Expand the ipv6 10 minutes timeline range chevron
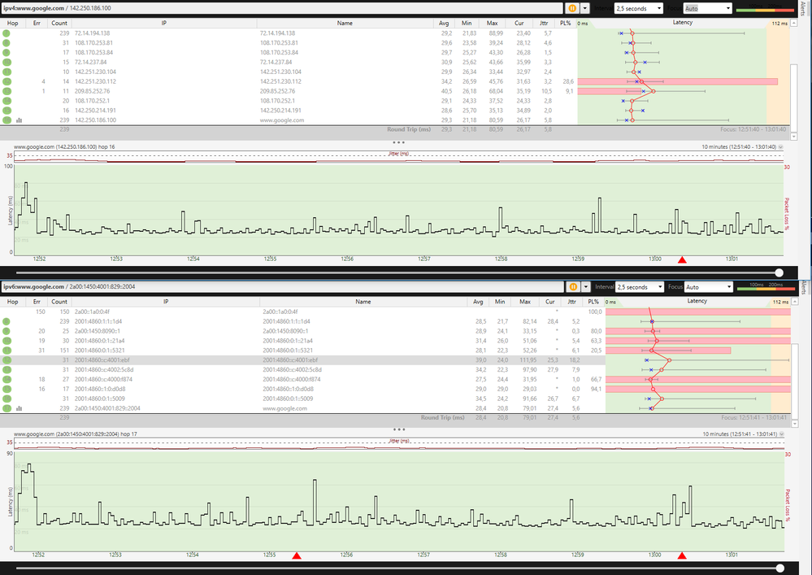Viewport: 812px width, 575px height. point(781,434)
